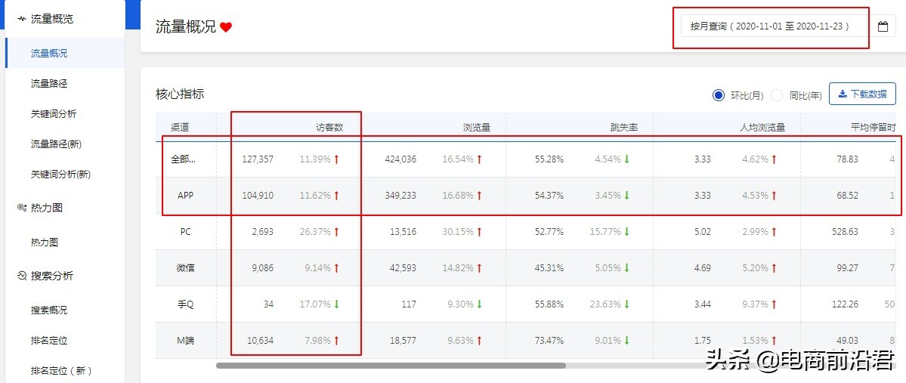Screen dimensions: 906x383
Task: Click bounce rate 45.31% in 微信 row
Action: click(x=549, y=268)
